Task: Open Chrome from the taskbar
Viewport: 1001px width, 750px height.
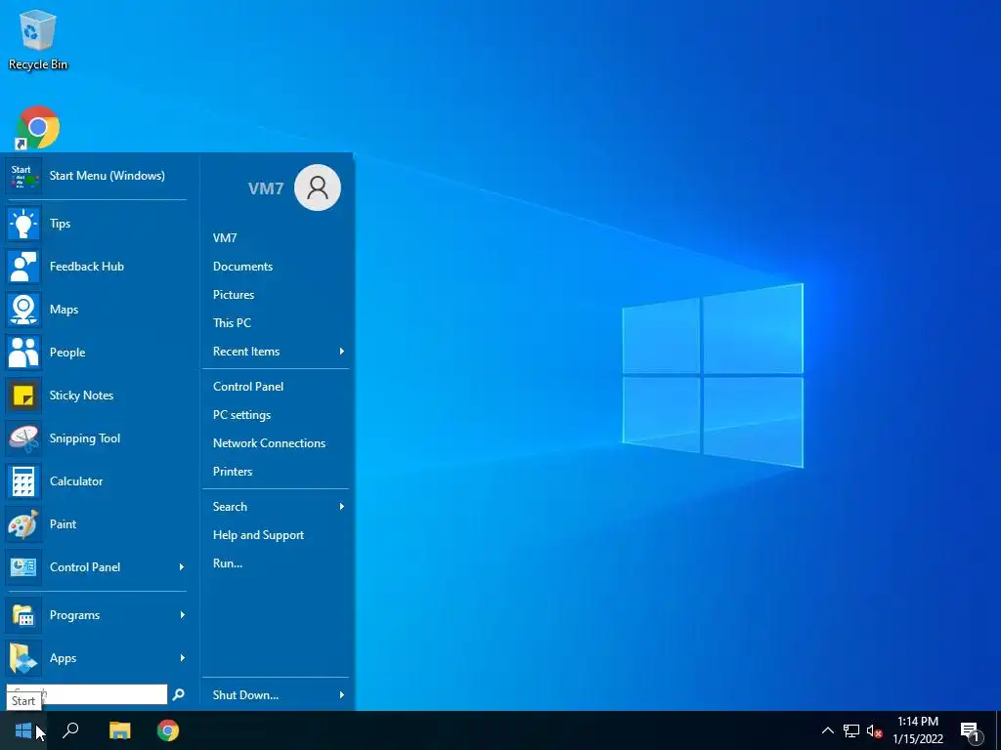Action: click(168, 730)
